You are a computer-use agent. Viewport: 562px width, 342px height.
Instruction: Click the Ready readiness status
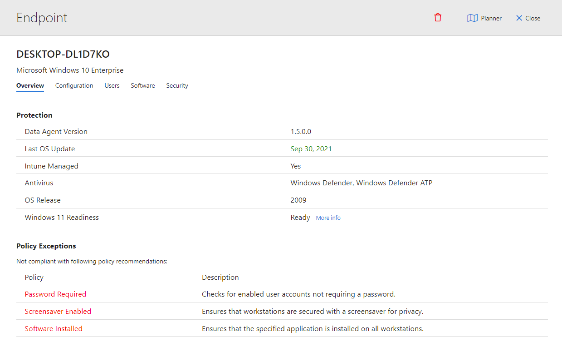(300, 218)
